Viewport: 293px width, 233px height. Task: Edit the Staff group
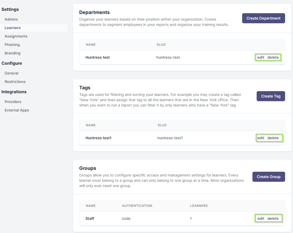tap(261, 218)
